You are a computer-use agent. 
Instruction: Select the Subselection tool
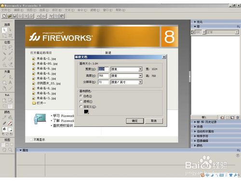pyautogui.click(x=10, y=30)
